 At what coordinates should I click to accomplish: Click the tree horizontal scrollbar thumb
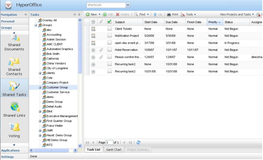tap(51, 150)
